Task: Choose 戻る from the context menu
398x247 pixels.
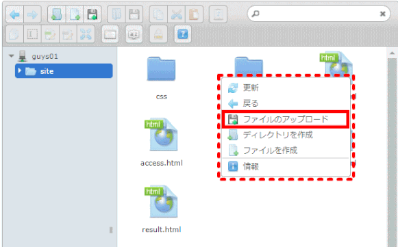Action: tap(286, 103)
